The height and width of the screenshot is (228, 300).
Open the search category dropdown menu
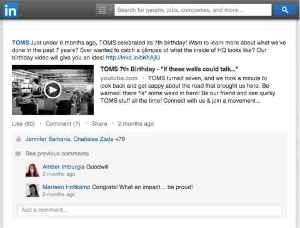coord(105,10)
